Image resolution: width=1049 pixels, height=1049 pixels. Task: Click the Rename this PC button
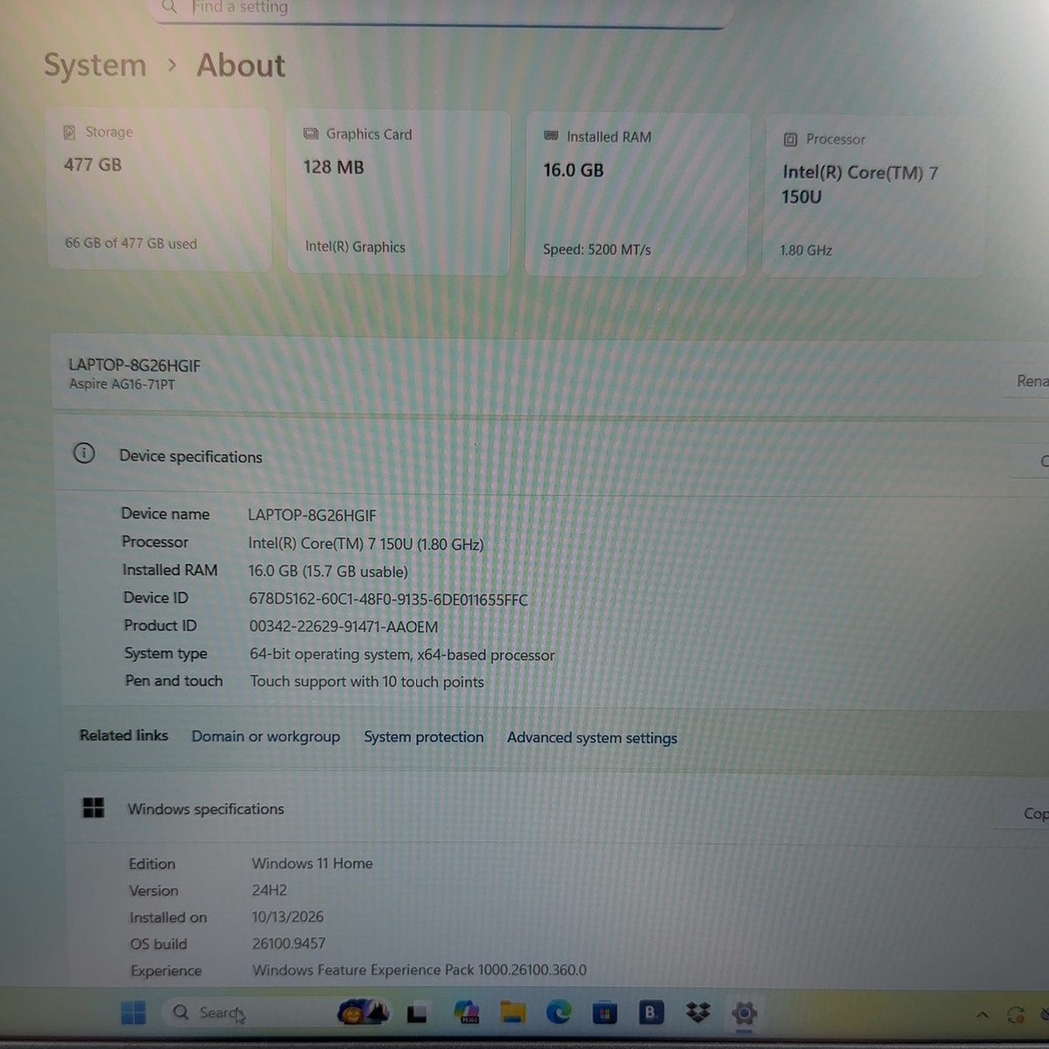[1025, 381]
